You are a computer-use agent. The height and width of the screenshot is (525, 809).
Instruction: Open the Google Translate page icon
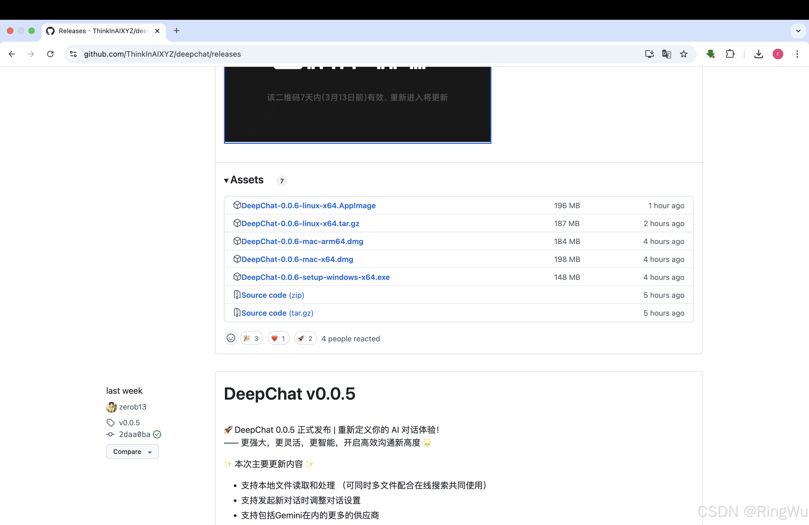666,54
